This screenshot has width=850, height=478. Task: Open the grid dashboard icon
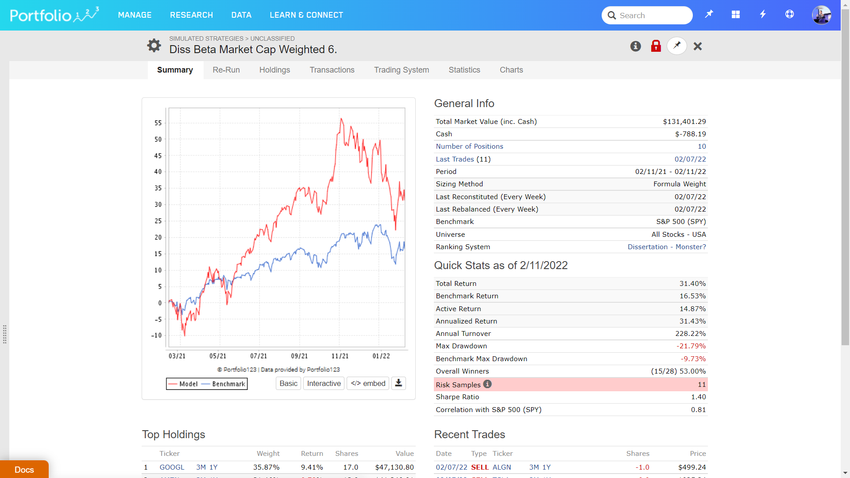click(736, 15)
